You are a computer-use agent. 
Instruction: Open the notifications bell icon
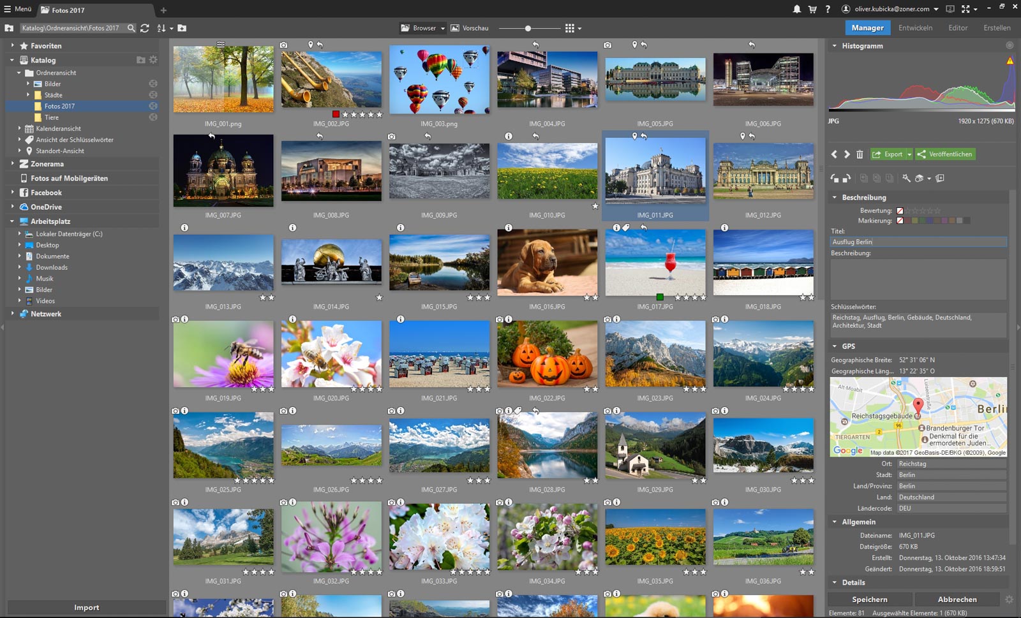pos(797,9)
